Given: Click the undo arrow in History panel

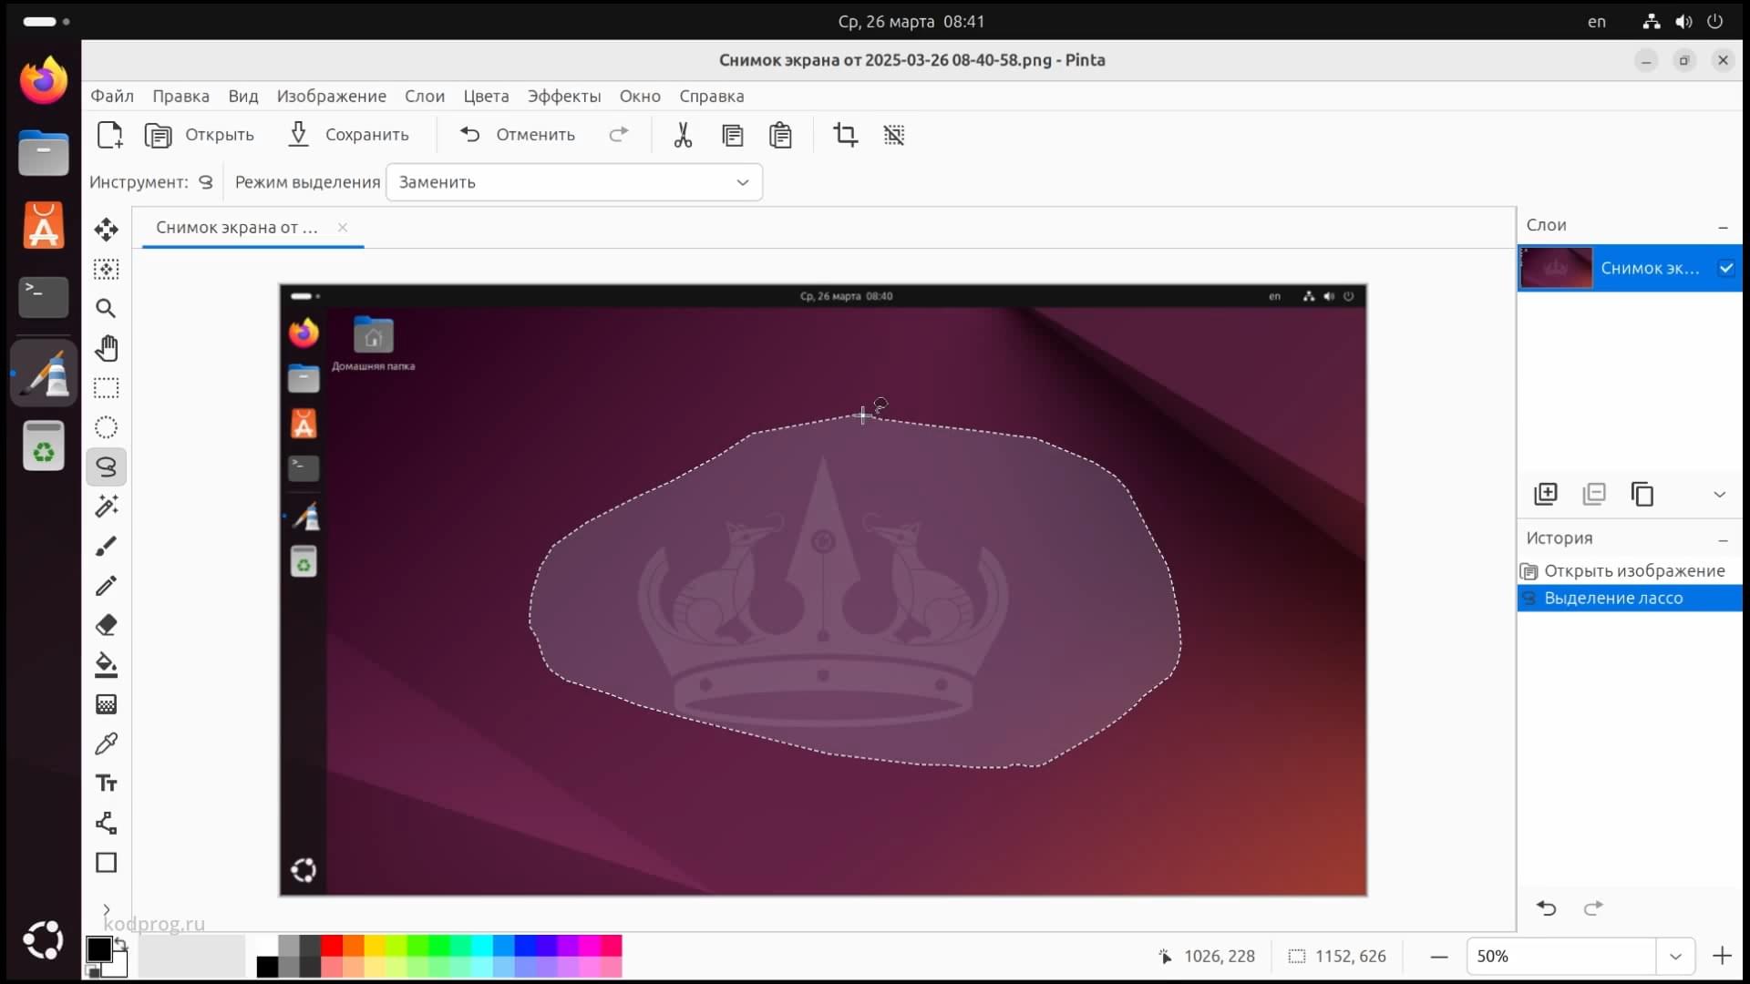Looking at the screenshot, I should [x=1547, y=907].
